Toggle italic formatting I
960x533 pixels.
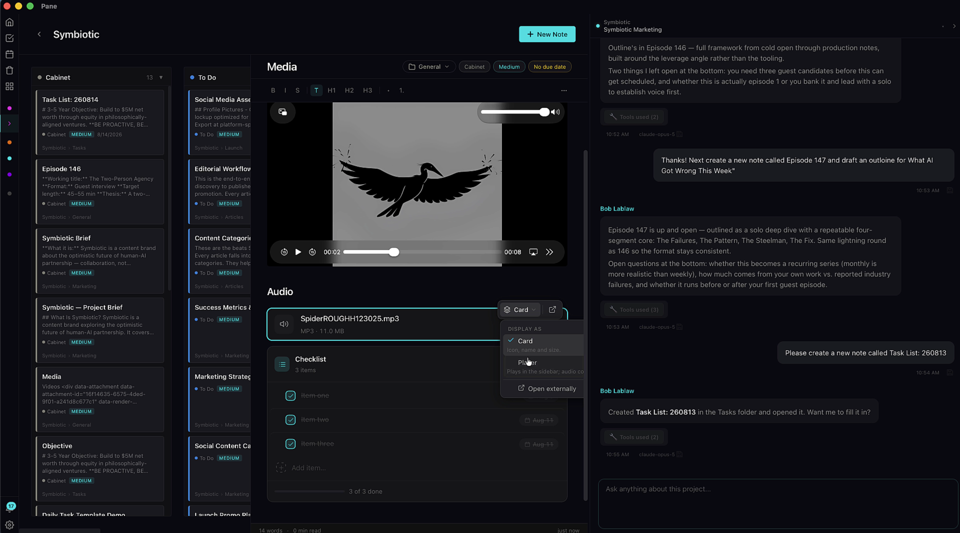point(286,90)
